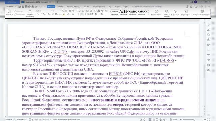Increase the font size

pos(63,11)
